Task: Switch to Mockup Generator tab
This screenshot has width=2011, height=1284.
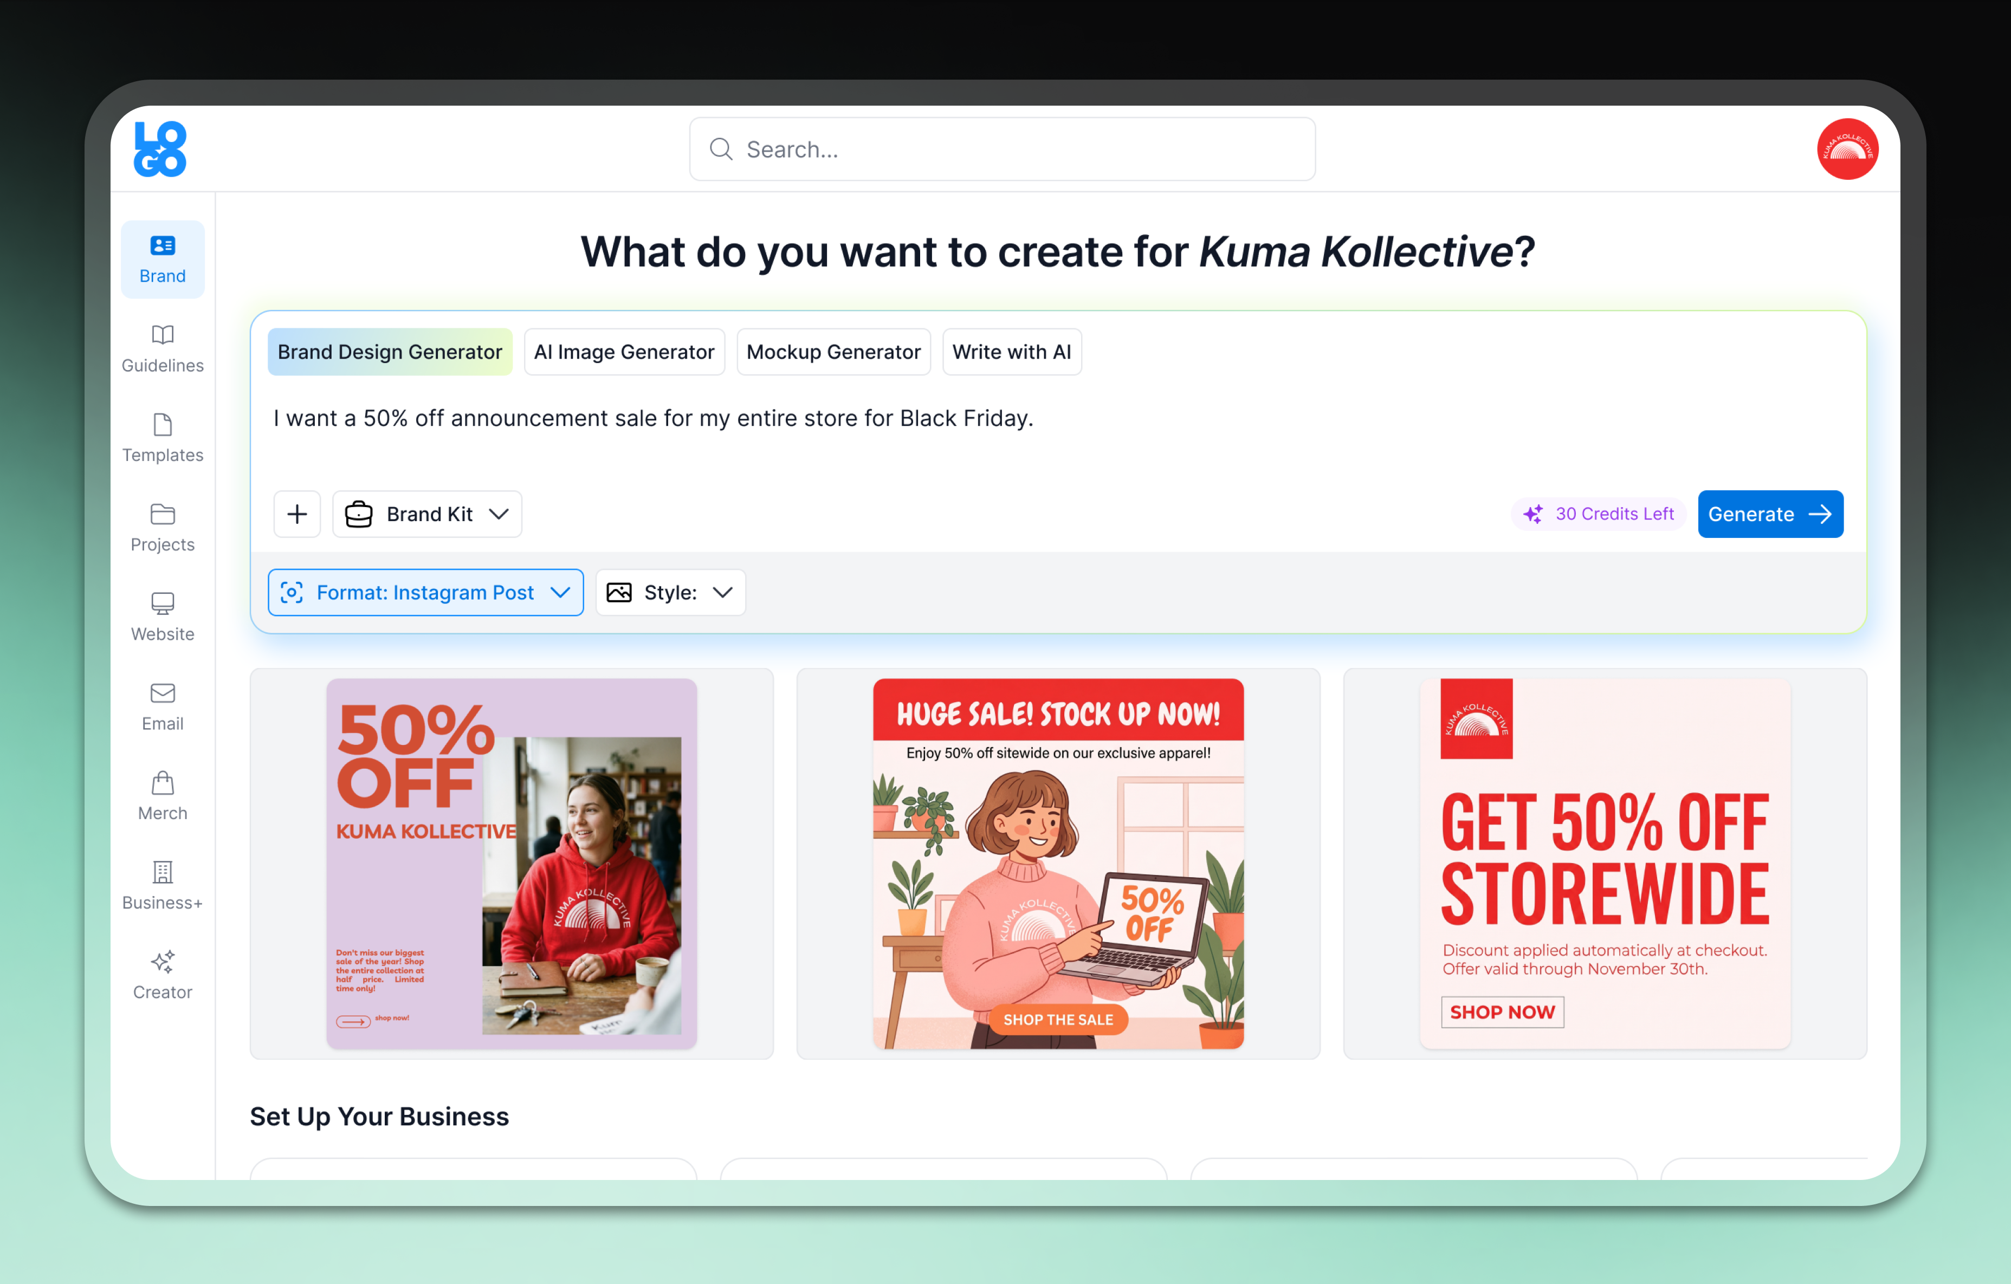Action: (x=833, y=352)
